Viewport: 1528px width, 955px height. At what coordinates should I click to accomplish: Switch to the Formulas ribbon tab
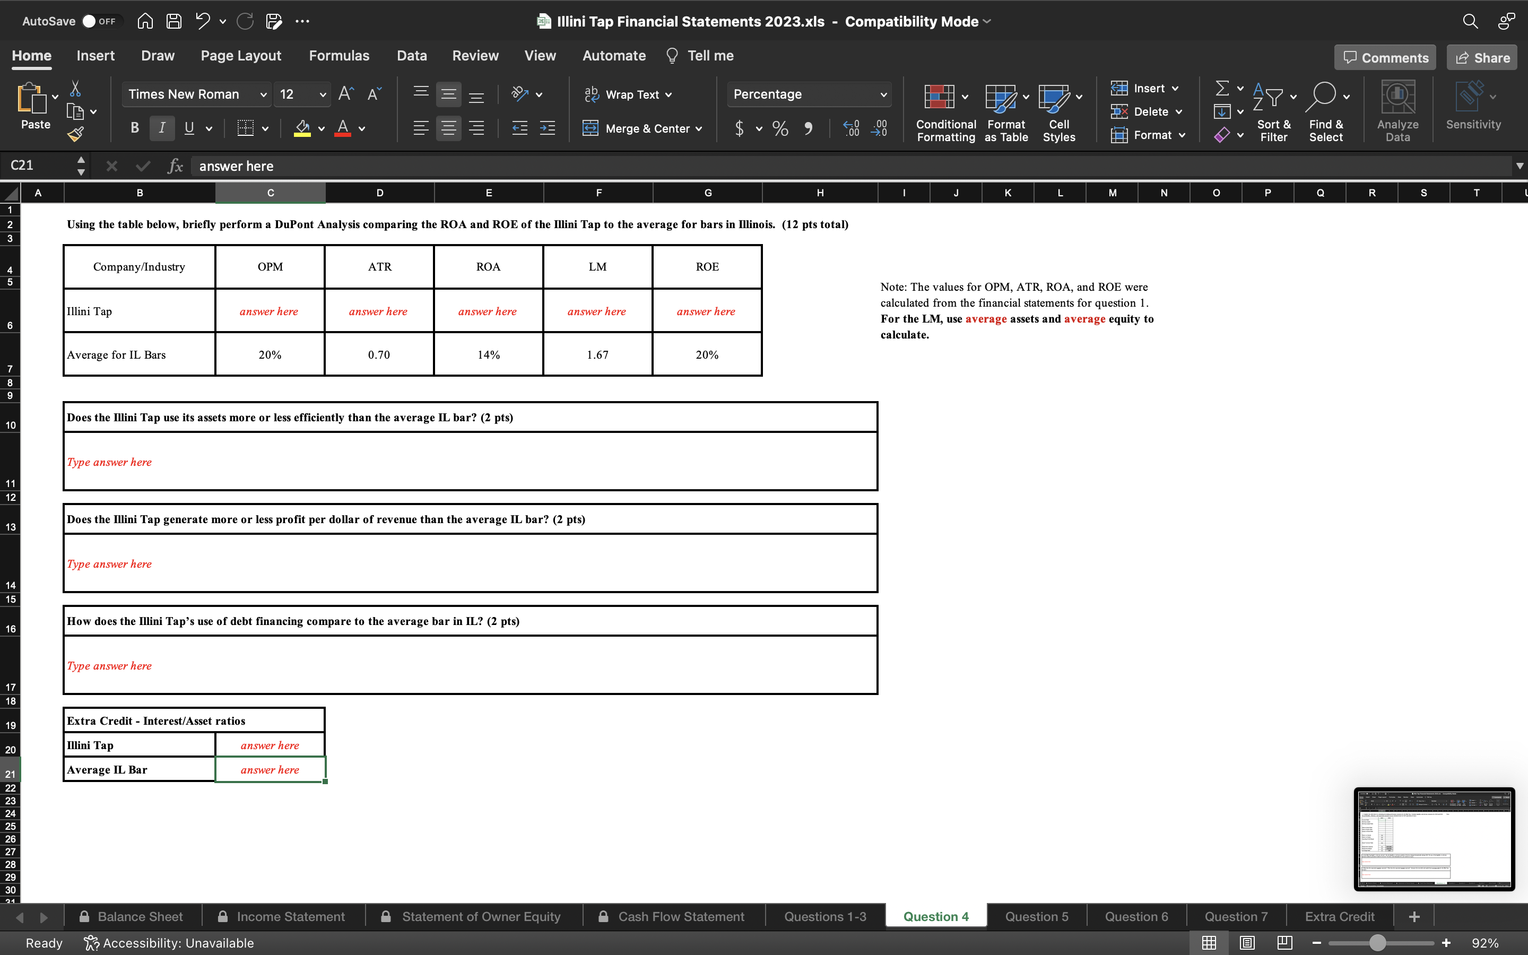pyautogui.click(x=339, y=56)
